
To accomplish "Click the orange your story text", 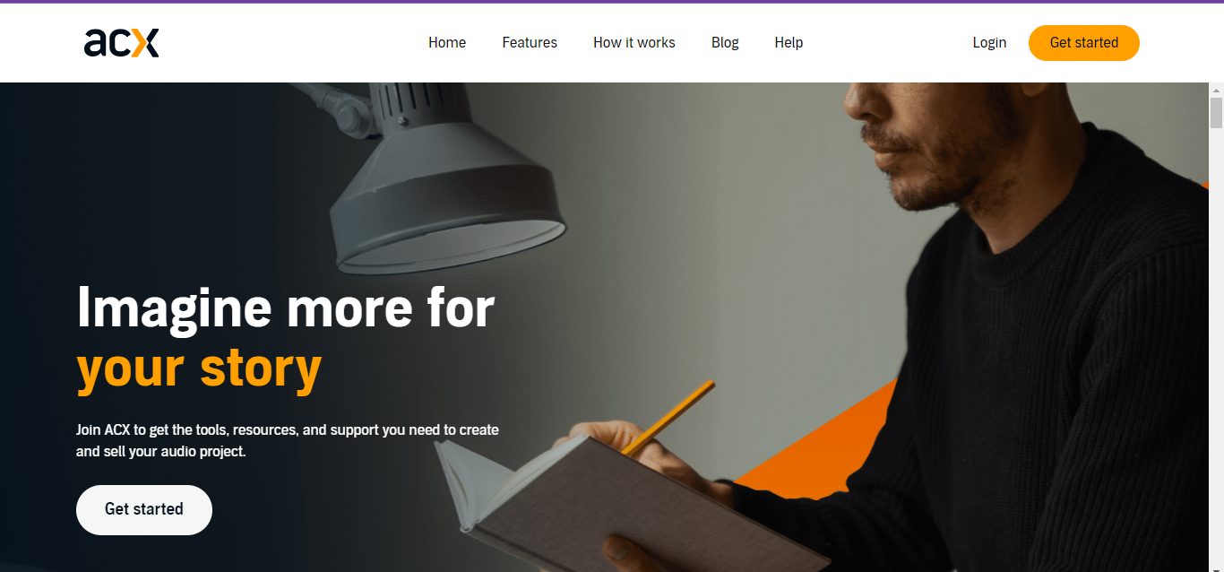I will (199, 368).
